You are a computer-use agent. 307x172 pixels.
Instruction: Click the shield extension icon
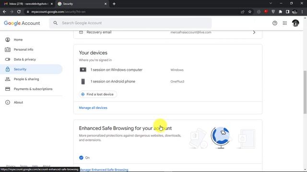coord(273,11)
